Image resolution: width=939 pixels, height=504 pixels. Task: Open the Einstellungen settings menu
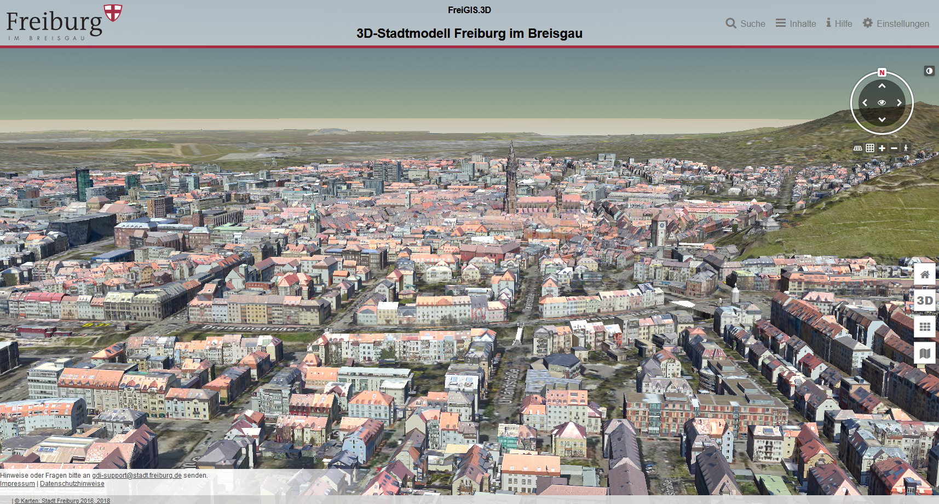coord(896,24)
